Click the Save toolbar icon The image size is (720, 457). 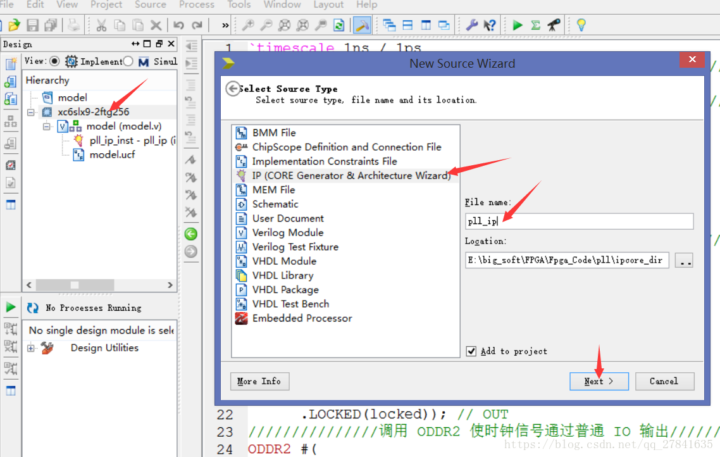click(33, 25)
